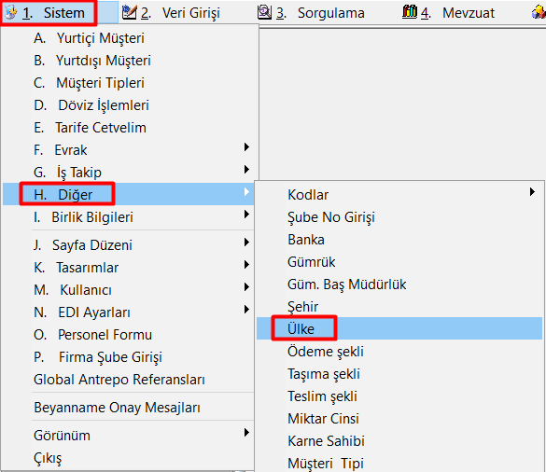The height and width of the screenshot is (472, 546).
Task: Click the Mevzuat books icon
Action: point(410,12)
